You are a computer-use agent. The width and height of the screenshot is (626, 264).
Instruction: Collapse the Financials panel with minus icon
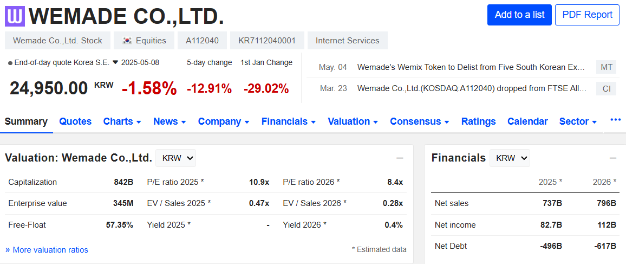[x=613, y=158]
